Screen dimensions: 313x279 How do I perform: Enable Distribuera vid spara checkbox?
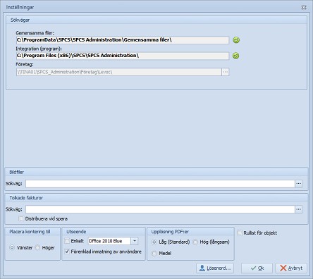pyautogui.click(x=21, y=218)
